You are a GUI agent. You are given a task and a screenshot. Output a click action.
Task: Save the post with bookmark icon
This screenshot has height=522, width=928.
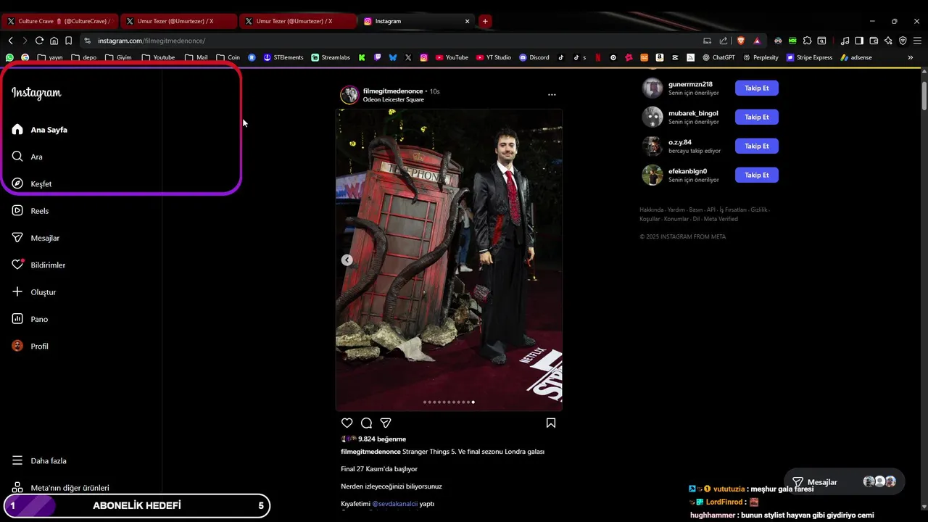coord(551,423)
